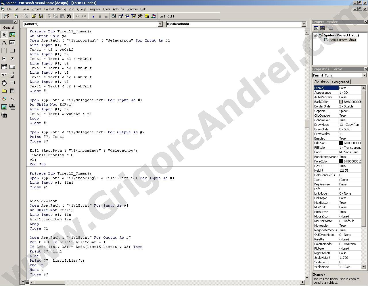Open the Add-Ins menu
368x286 pixels.
(118, 9)
